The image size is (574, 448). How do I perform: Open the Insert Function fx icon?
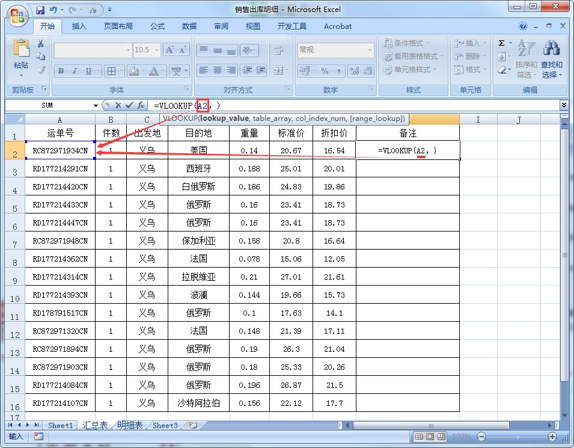point(141,105)
